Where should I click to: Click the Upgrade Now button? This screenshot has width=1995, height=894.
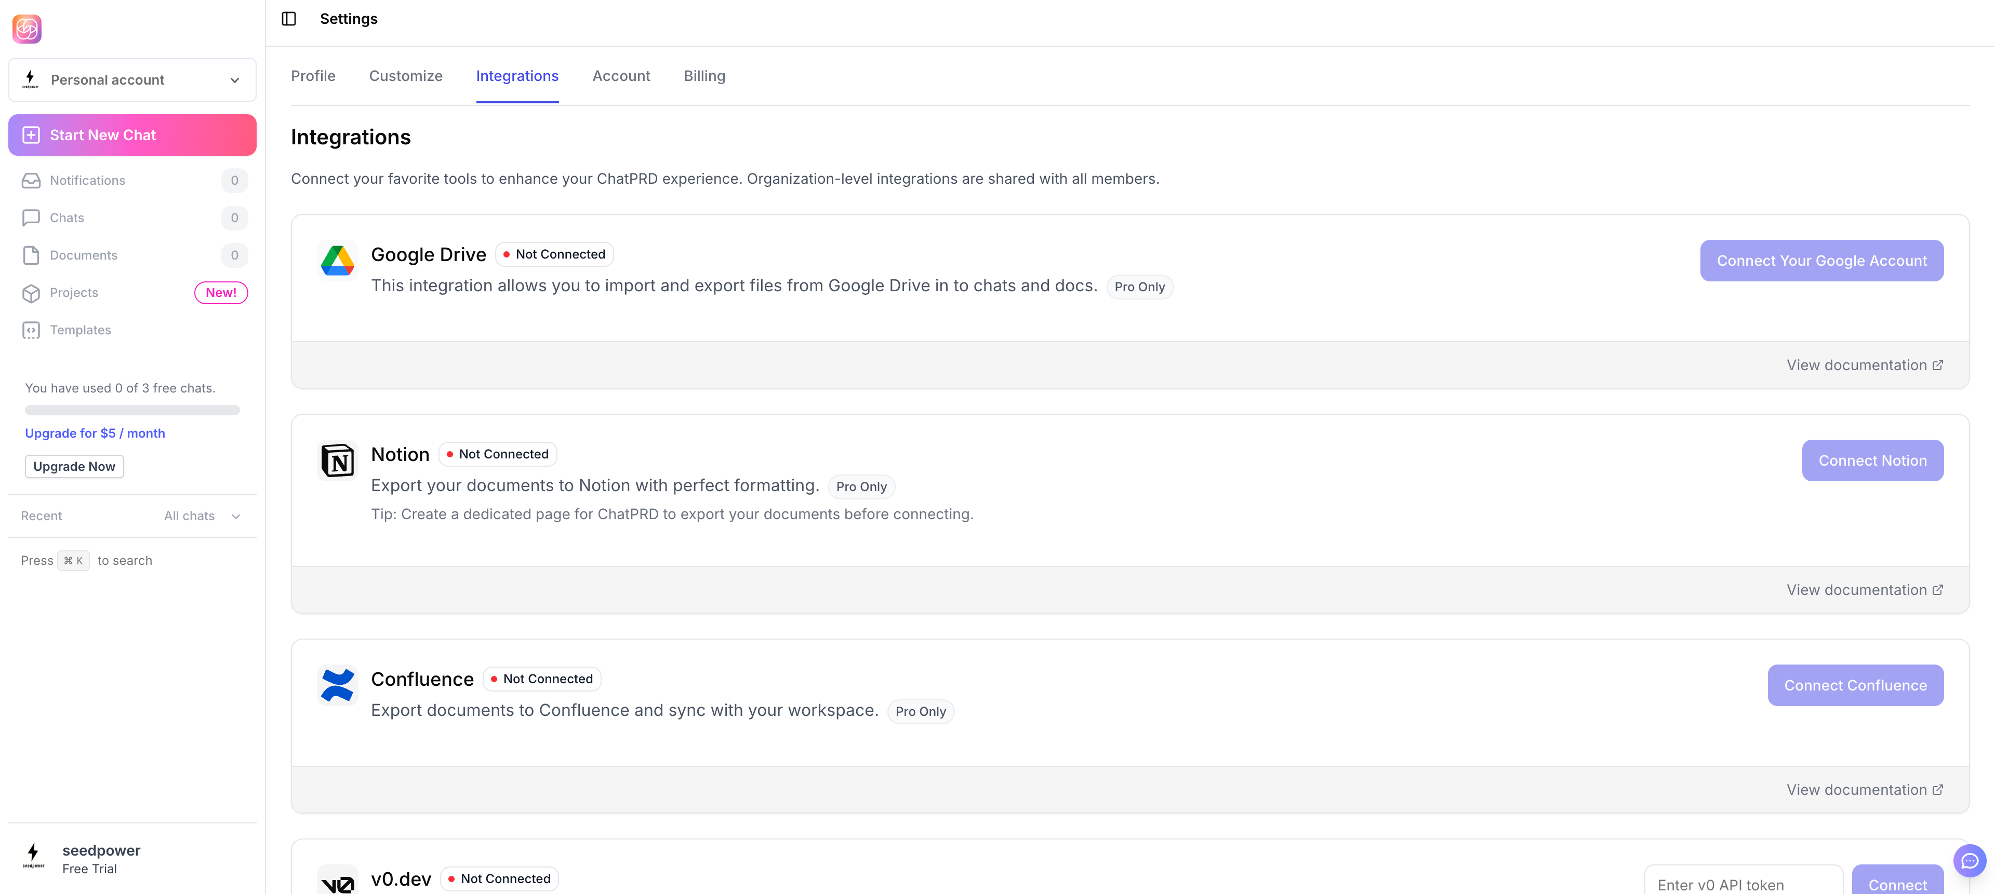point(74,467)
